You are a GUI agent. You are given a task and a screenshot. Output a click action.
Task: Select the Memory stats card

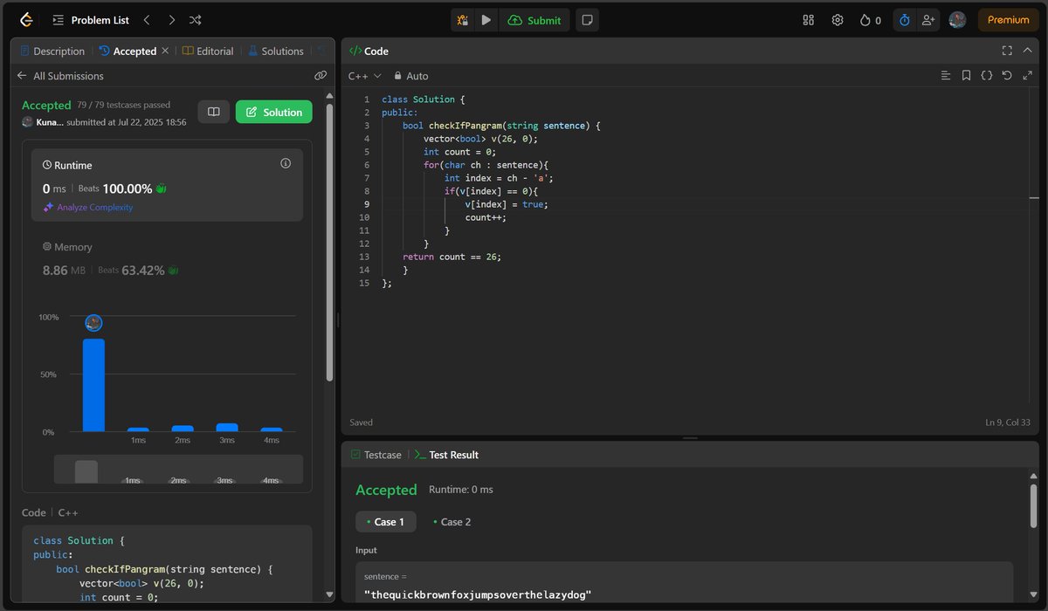tap(167, 259)
